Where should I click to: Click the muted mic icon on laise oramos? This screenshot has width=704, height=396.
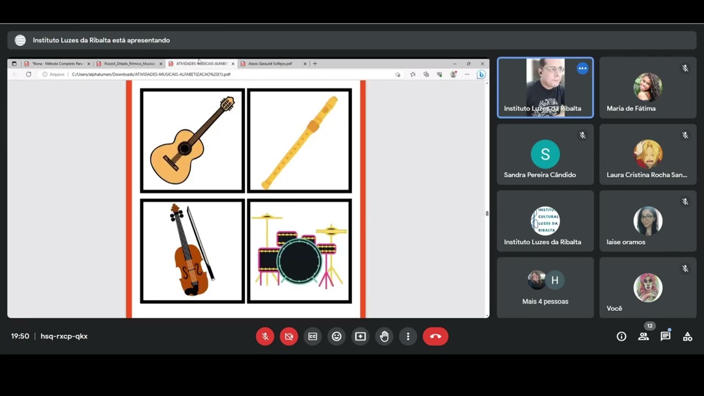pos(685,202)
